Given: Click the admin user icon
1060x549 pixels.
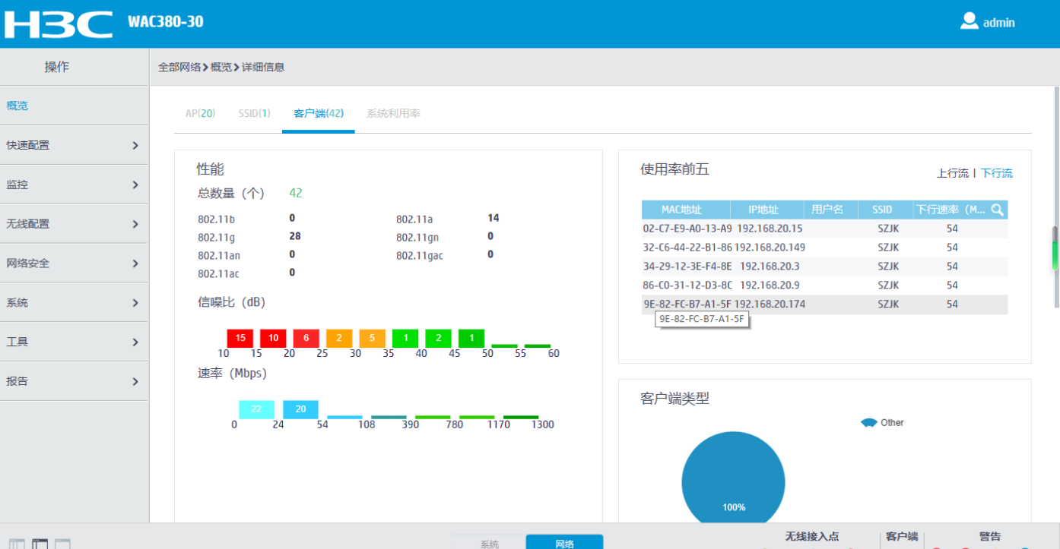Looking at the screenshot, I should [x=969, y=21].
